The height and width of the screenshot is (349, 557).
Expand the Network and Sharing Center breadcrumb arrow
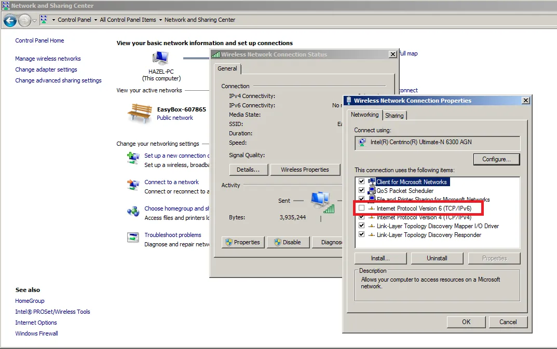(x=160, y=20)
